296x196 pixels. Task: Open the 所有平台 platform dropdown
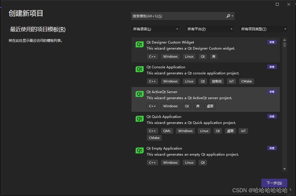[x=209, y=29]
